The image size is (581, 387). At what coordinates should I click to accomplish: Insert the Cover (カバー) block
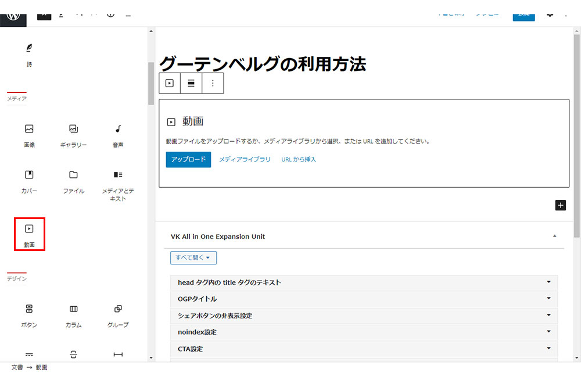(x=29, y=181)
